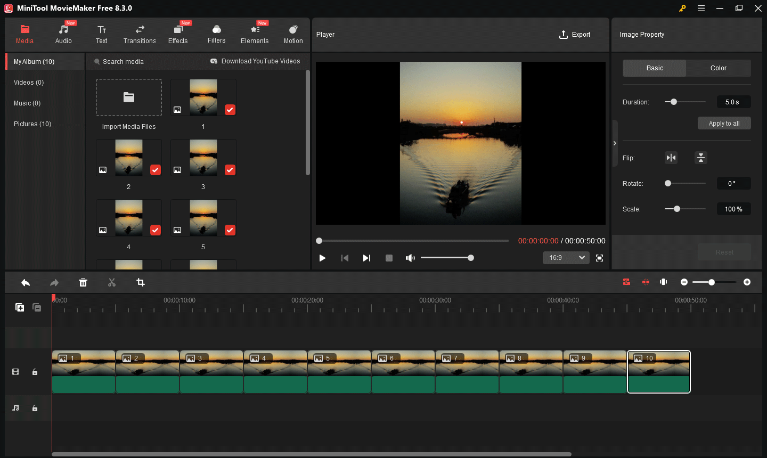The height and width of the screenshot is (458, 767).
Task: Click the redo arrow icon
Action: click(x=54, y=282)
